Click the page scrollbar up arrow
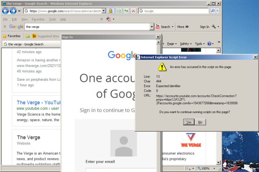Viewport: 259px width, 172px height. pyautogui.click(x=219, y=50)
